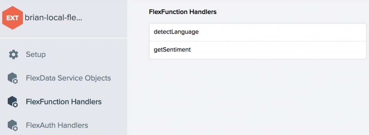Viewport: 369px width, 135px height.
Task: Click the dark FlexFunction Handlers hexagon icon
Action: click(13, 102)
